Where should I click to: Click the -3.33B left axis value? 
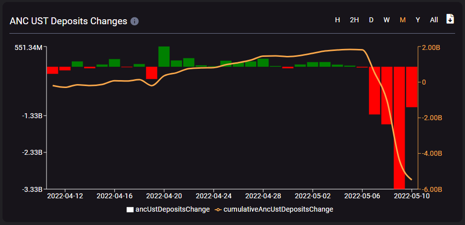(x=33, y=189)
